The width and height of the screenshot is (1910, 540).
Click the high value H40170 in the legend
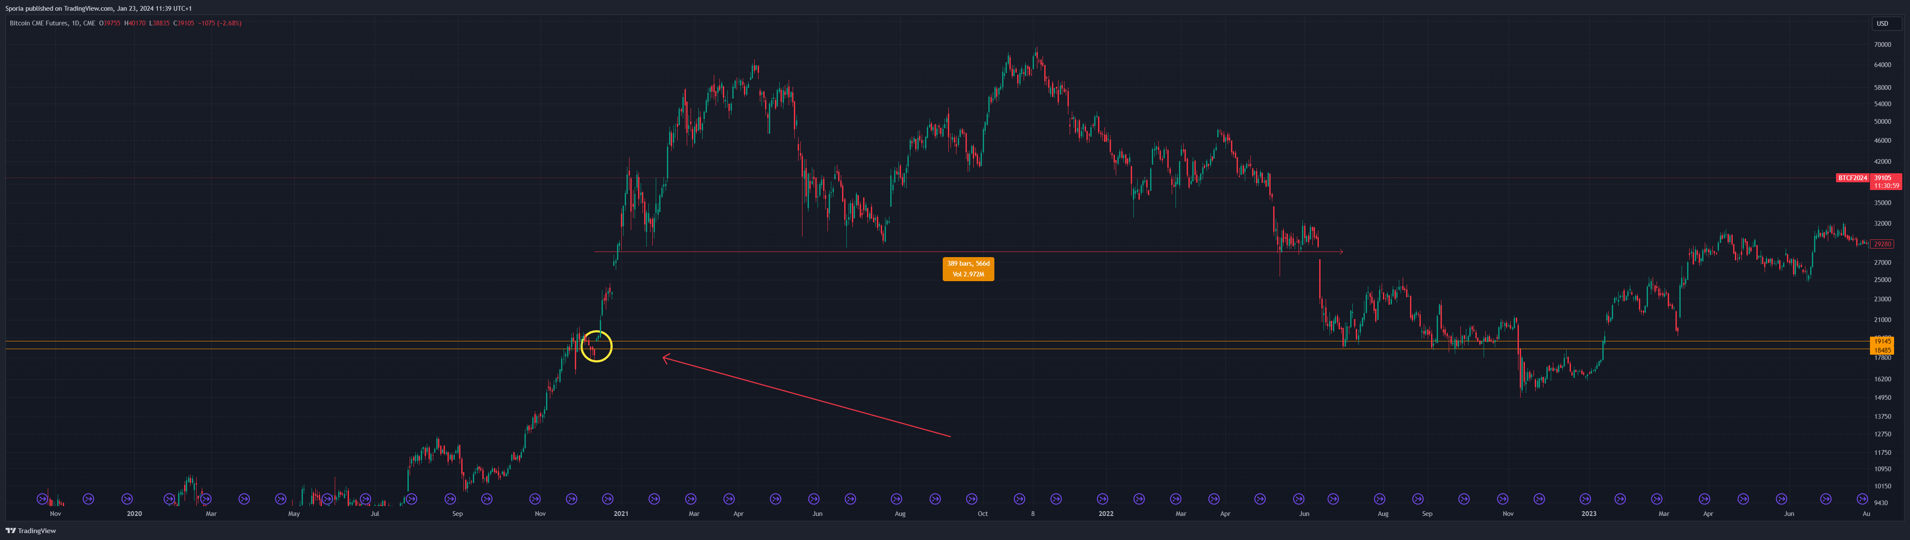pos(135,24)
